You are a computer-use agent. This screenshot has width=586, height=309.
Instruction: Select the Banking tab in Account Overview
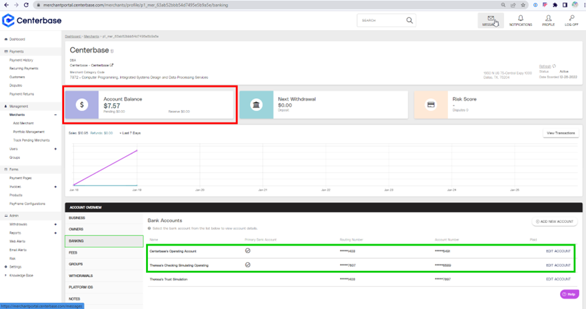point(104,241)
